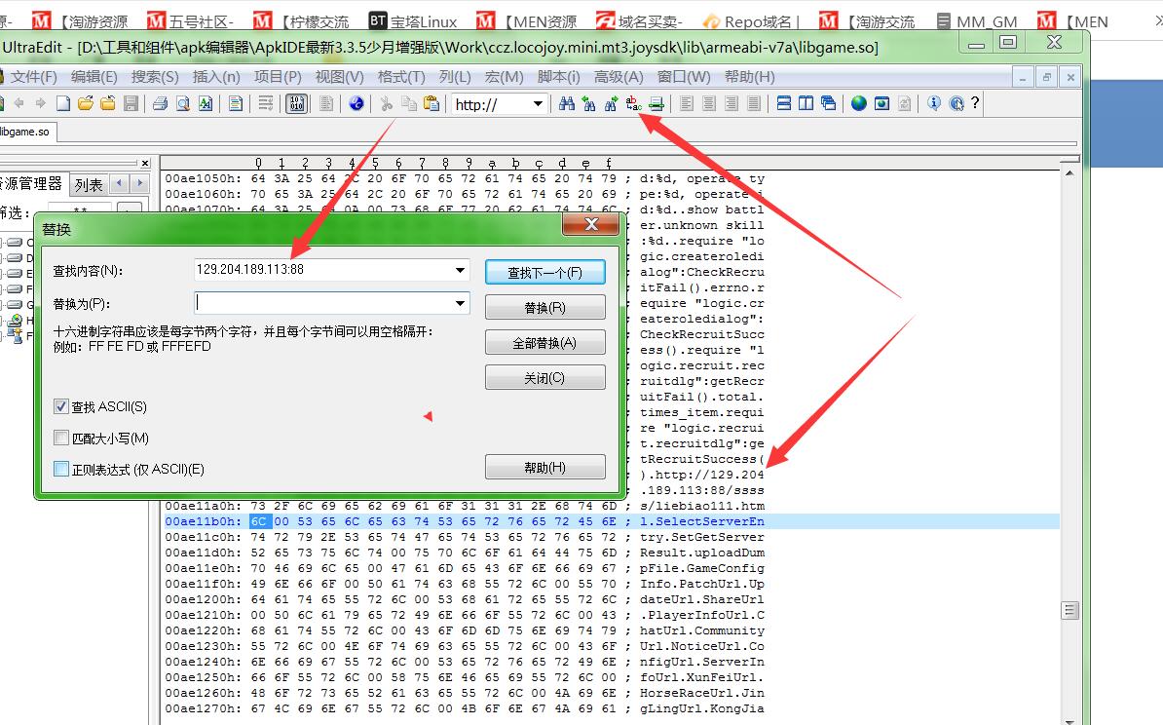Viewport: 1163px width, 725px height.
Task: Toggle hex edit mode toolbar icon
Action: (x=297, y=103)
